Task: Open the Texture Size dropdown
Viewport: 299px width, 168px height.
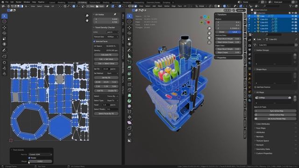Action: coord(113,37)
